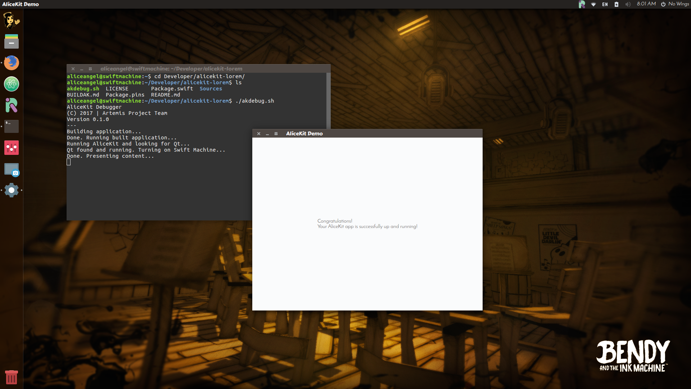Open the No Wings session menu
The width and height of the screenshot is (691, 389).
(675, 4)
